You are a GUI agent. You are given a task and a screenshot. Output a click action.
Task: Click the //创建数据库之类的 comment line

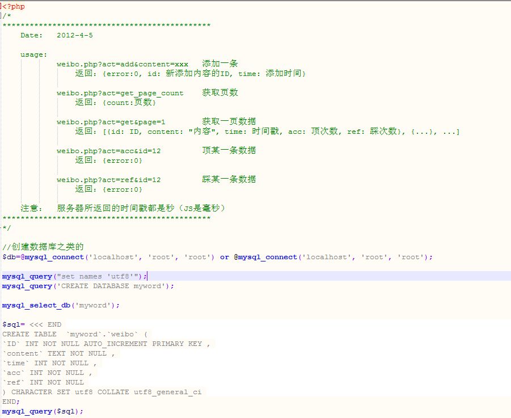[x=43, y=247]
